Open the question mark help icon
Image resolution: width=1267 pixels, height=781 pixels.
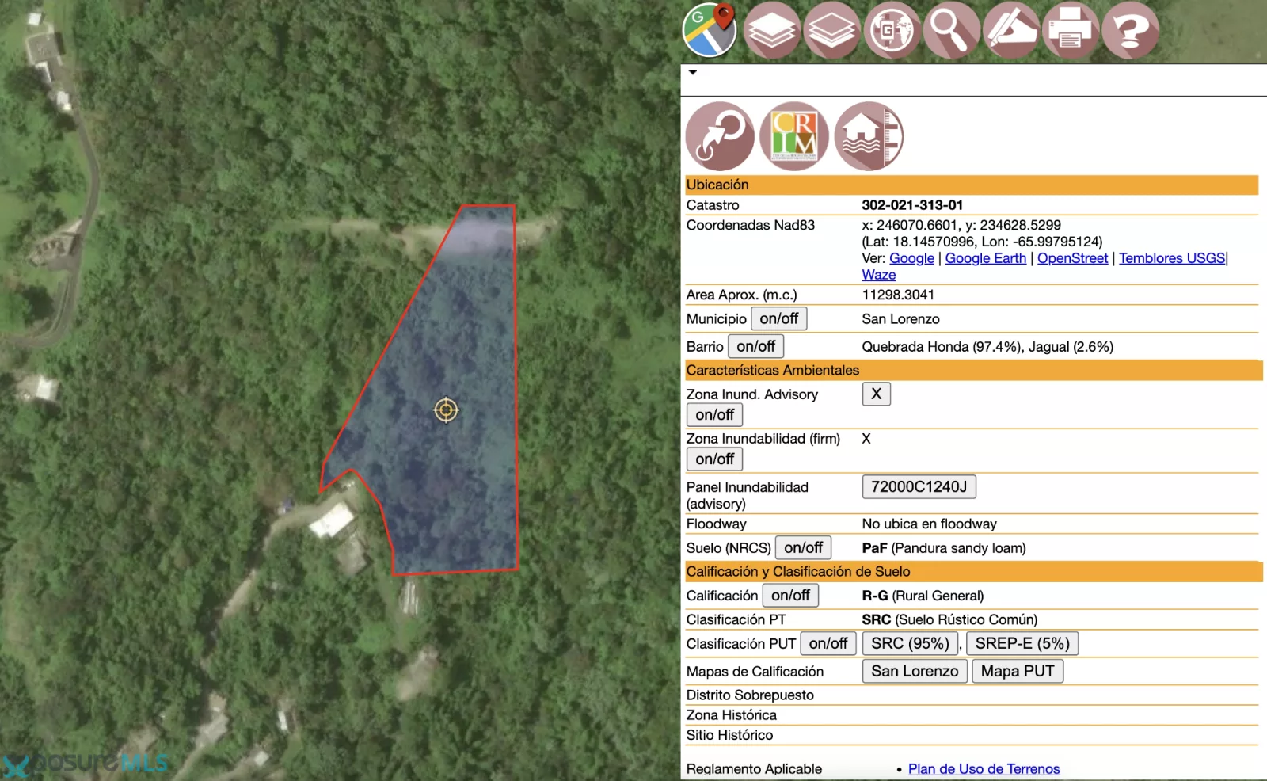point(1130,30)
